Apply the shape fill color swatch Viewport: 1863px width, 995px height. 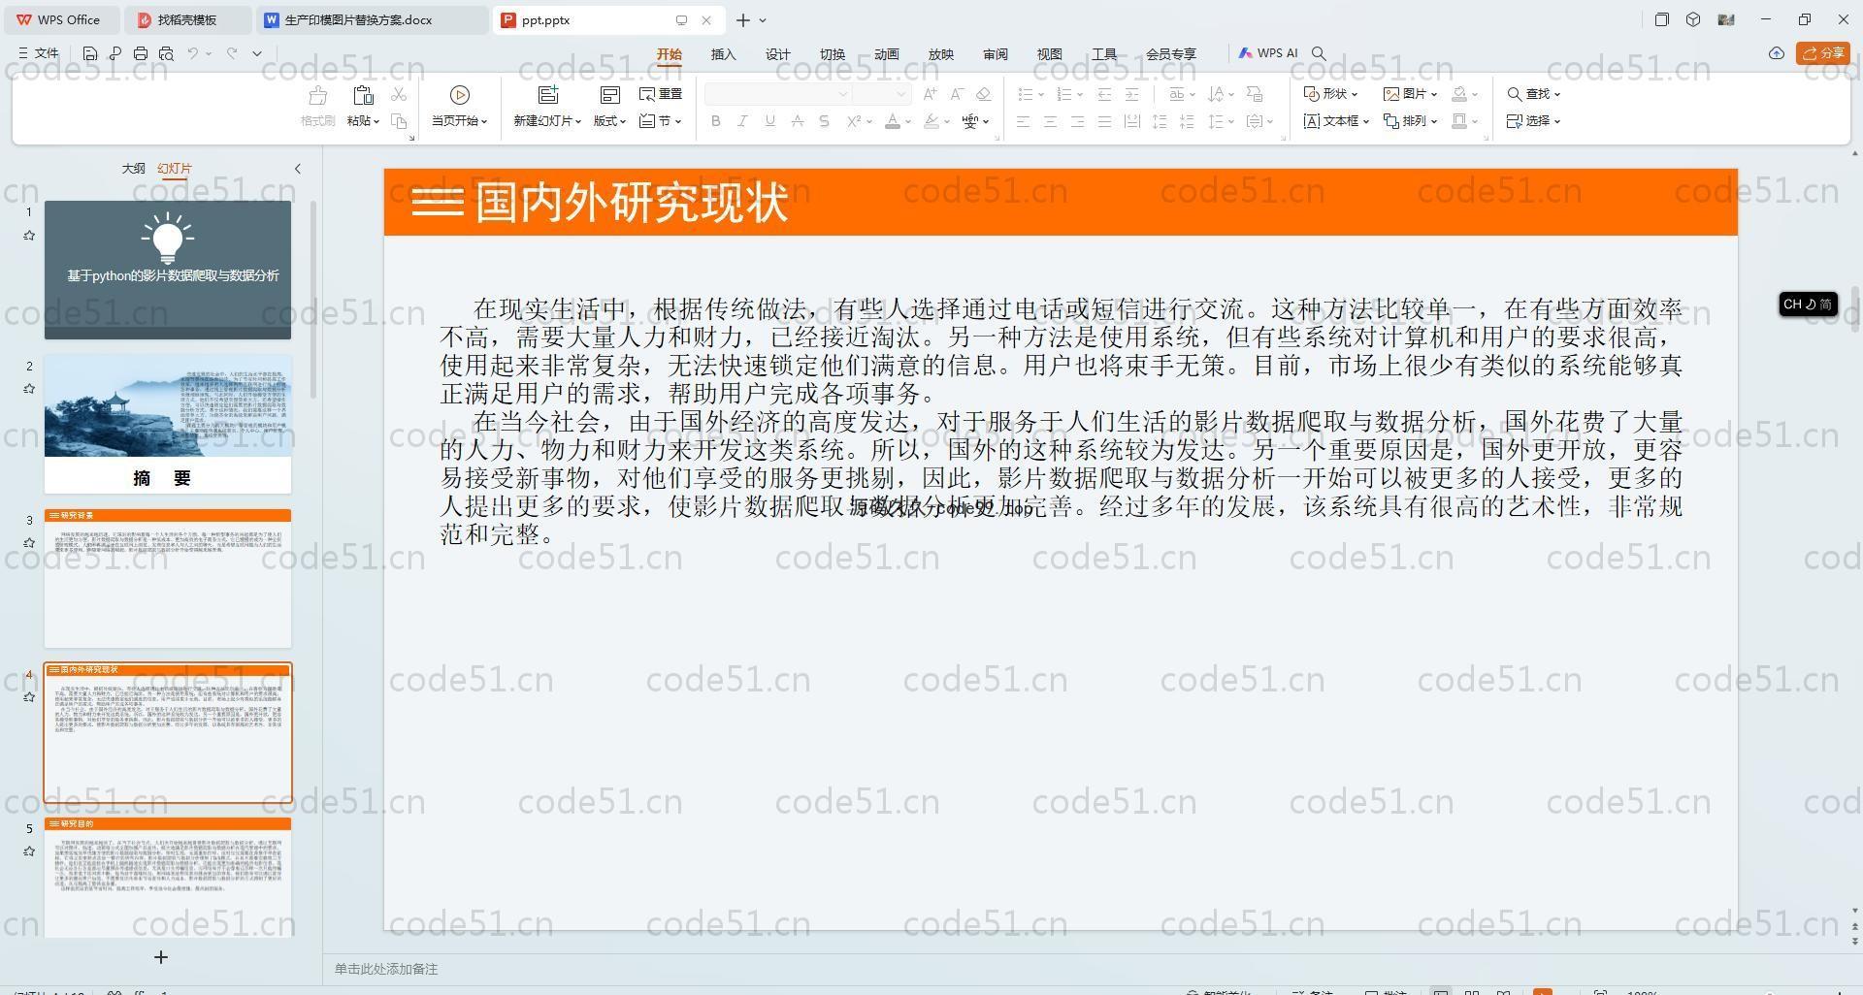click(x=1459, y=94)
